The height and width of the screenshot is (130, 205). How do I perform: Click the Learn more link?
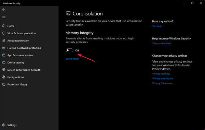[x=72, y=59]
